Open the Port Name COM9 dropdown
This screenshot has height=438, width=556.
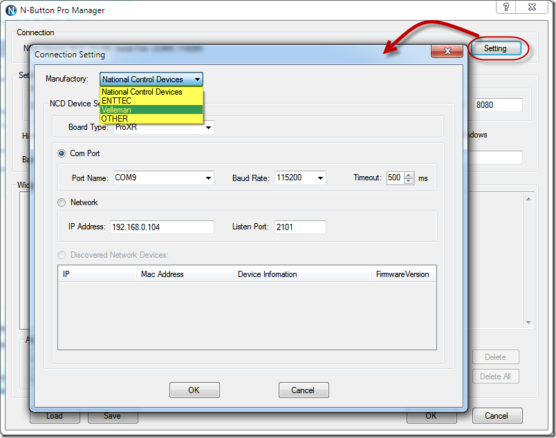coord(209,178)
